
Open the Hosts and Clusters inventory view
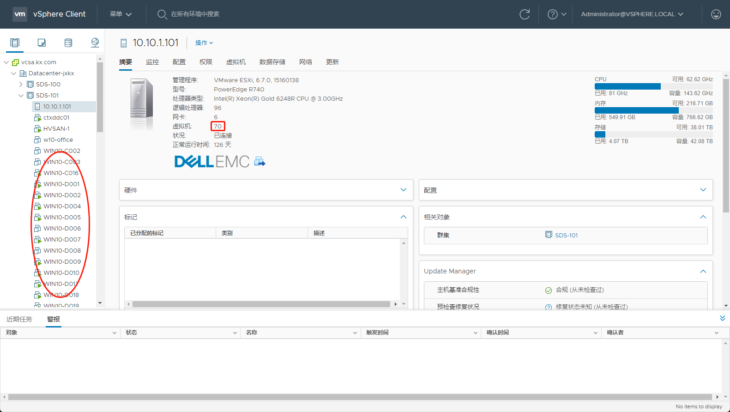pyautogui.click(x=15, y=43)
